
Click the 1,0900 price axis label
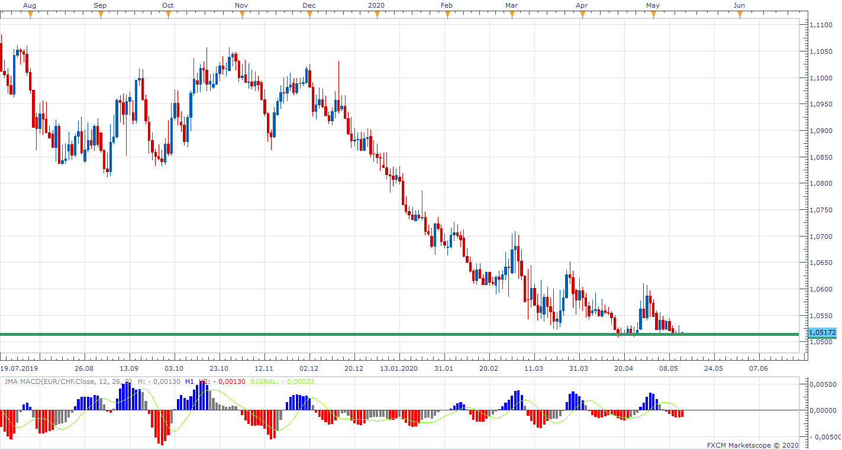click(822, 131)
